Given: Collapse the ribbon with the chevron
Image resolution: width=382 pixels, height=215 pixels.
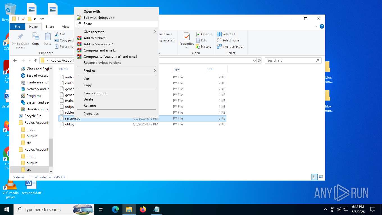Looking at the screenshot, I should pyautogui.click(x=316, y=26).
